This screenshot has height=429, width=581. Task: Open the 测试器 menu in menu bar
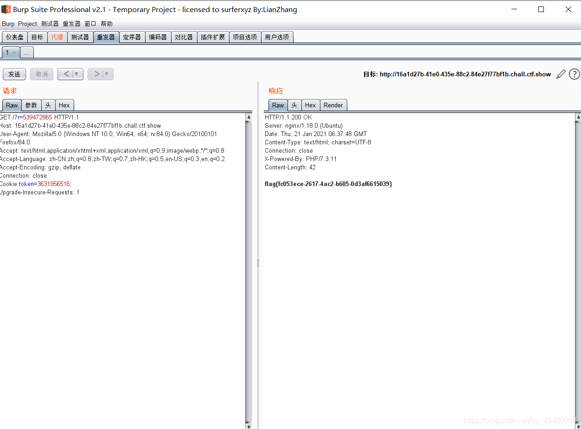pyautogui.click(x=50, y=24)
